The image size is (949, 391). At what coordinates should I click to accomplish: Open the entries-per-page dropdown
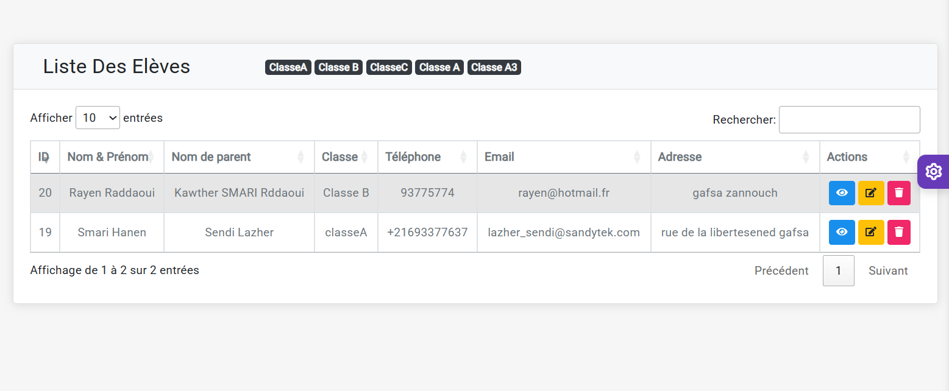pyautogui.click(x=98, y=118)
